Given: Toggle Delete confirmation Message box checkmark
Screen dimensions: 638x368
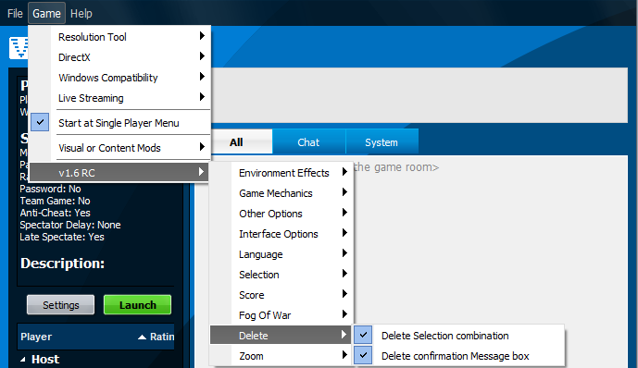Looking at the screenshot, I should [x=363, y=355].
